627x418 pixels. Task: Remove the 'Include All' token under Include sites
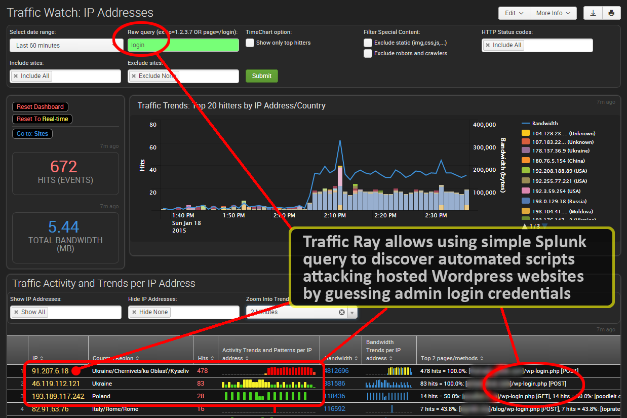click(16, 76)
